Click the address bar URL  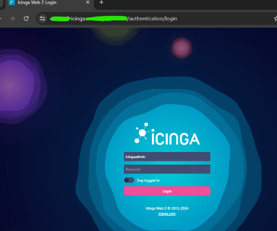coord(114,19)
